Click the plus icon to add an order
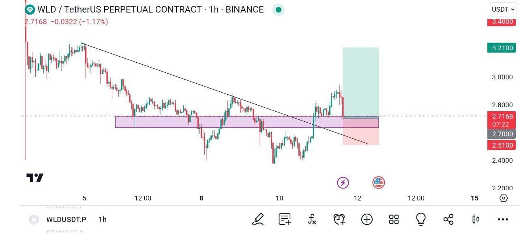 coord(367,219)
